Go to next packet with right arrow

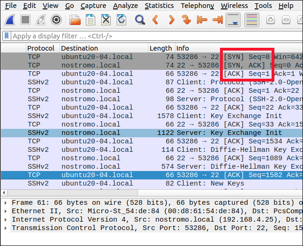click(171, 20)
